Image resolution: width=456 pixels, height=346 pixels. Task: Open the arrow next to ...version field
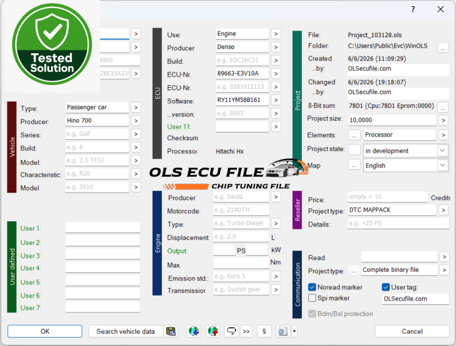click(276, 113)
